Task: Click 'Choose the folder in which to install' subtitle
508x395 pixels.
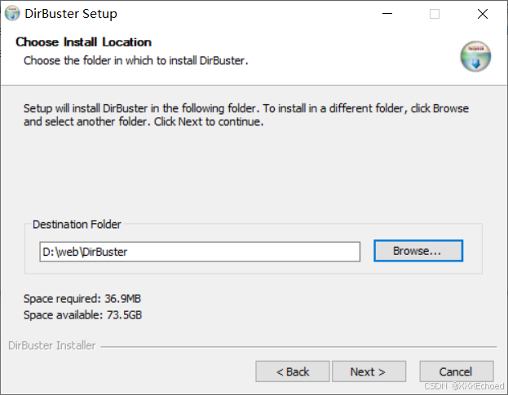Action: (135, 60)
